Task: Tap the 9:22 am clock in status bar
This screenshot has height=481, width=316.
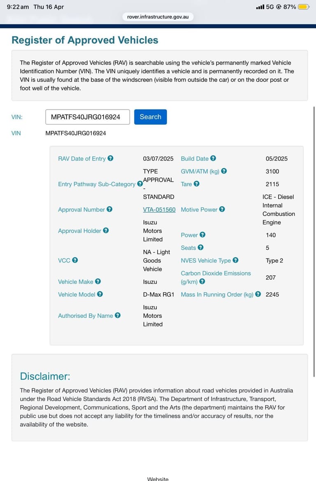Action: (18, 7)
